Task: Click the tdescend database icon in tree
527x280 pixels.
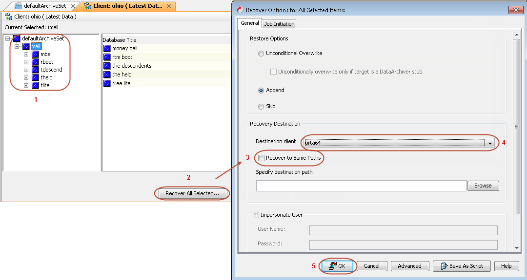Action: [x=35, y=70]
